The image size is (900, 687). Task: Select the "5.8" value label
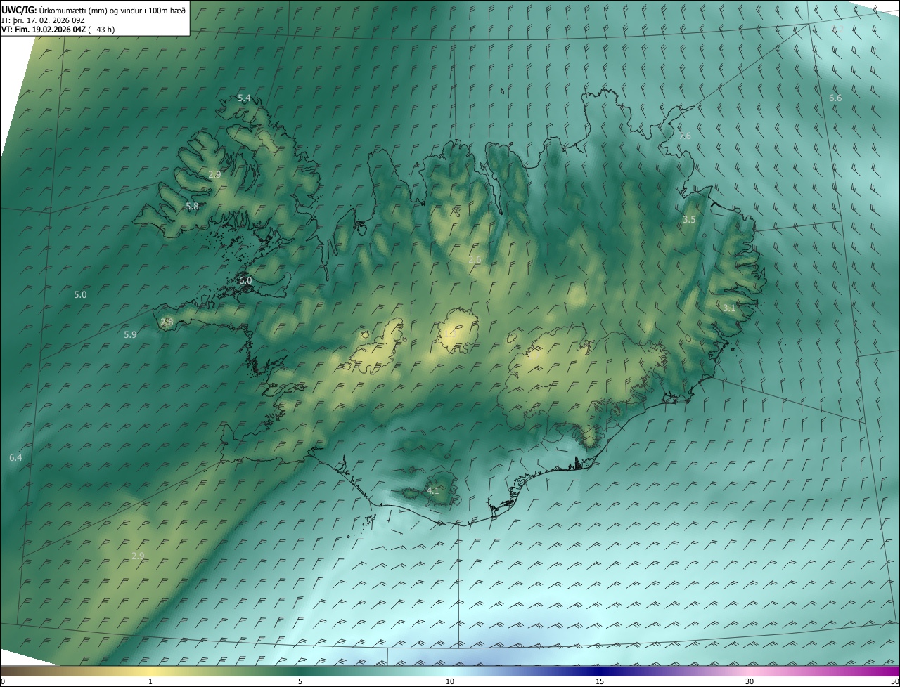click(x=192, y=207)
